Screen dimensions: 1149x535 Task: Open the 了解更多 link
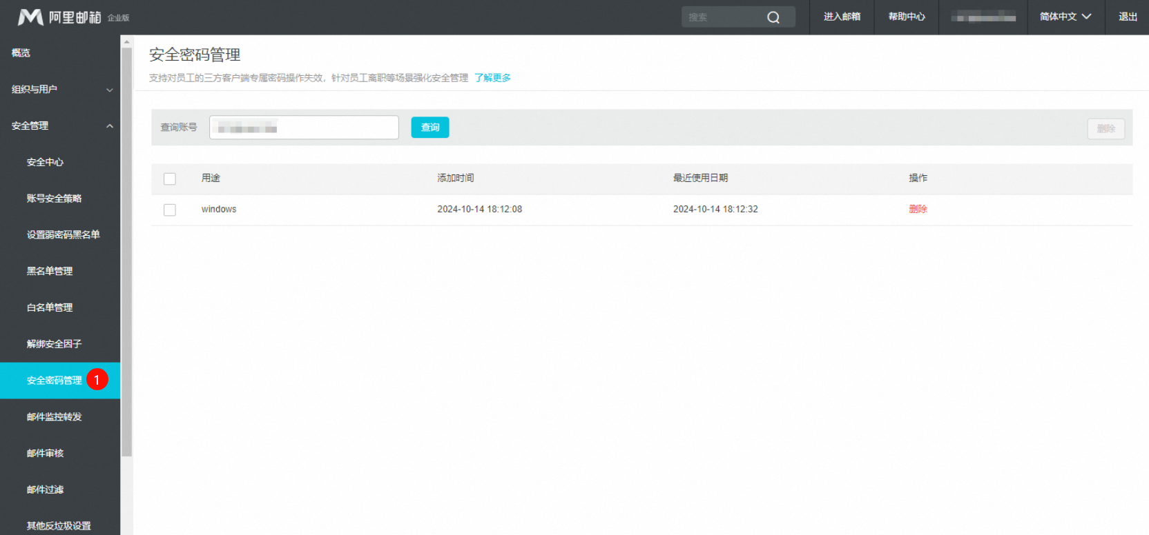(x=492, y=78)
